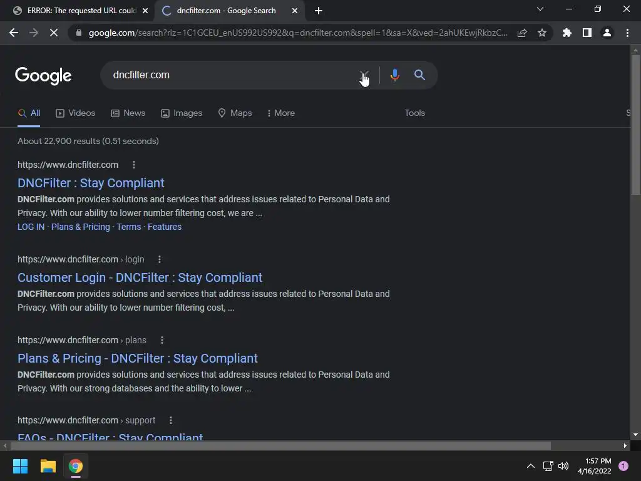641x481 pixels.
Task: Open network settings from tray
Action: tap(548, 466)
